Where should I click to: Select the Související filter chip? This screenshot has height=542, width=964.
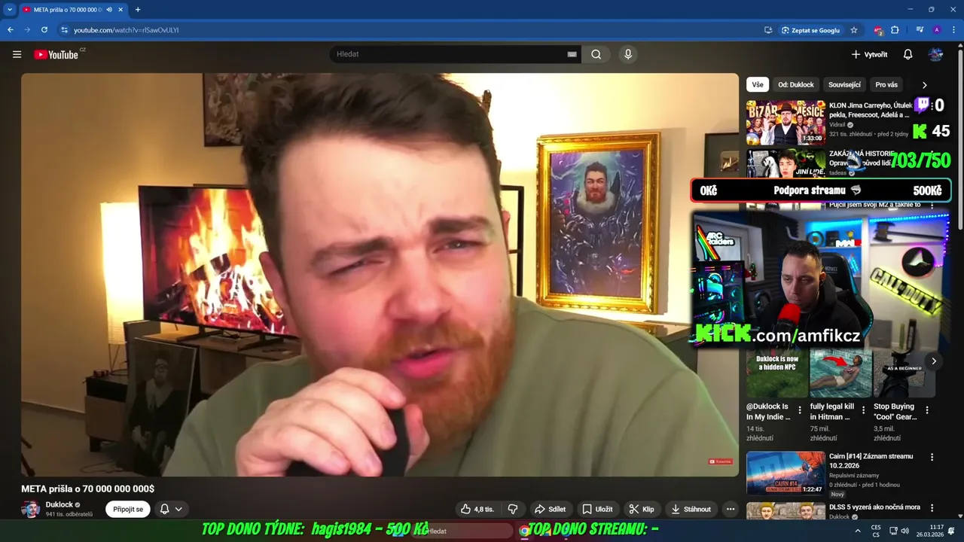[844, 85]
